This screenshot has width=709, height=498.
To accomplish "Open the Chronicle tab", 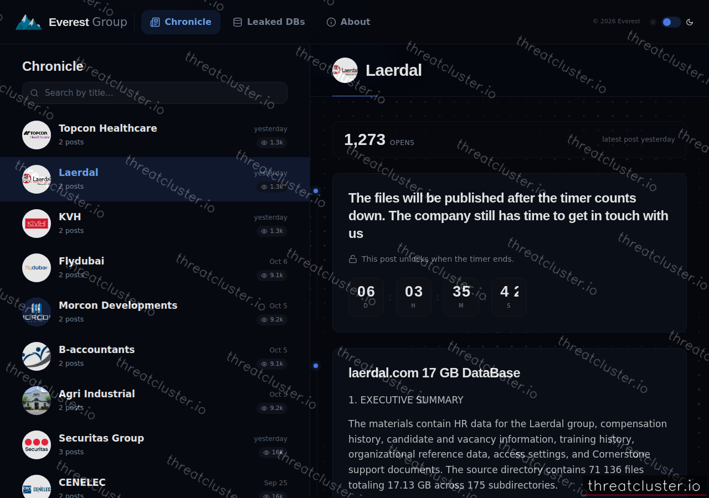I will [x=181, y=22].
